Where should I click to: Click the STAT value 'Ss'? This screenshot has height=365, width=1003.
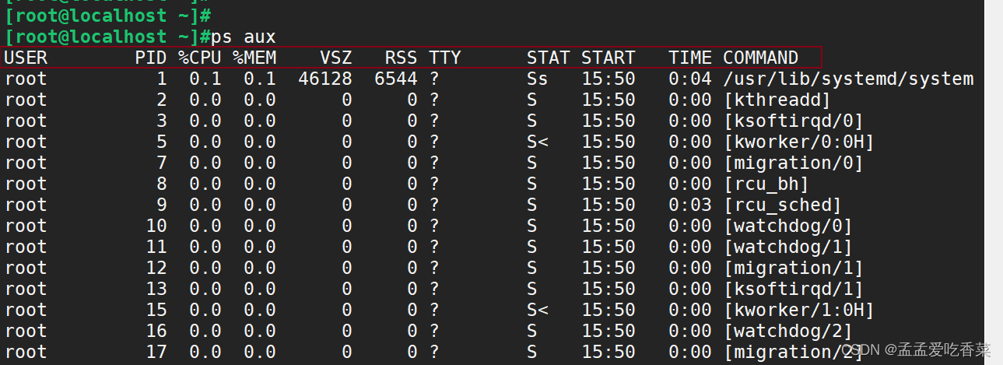[538, 79]
